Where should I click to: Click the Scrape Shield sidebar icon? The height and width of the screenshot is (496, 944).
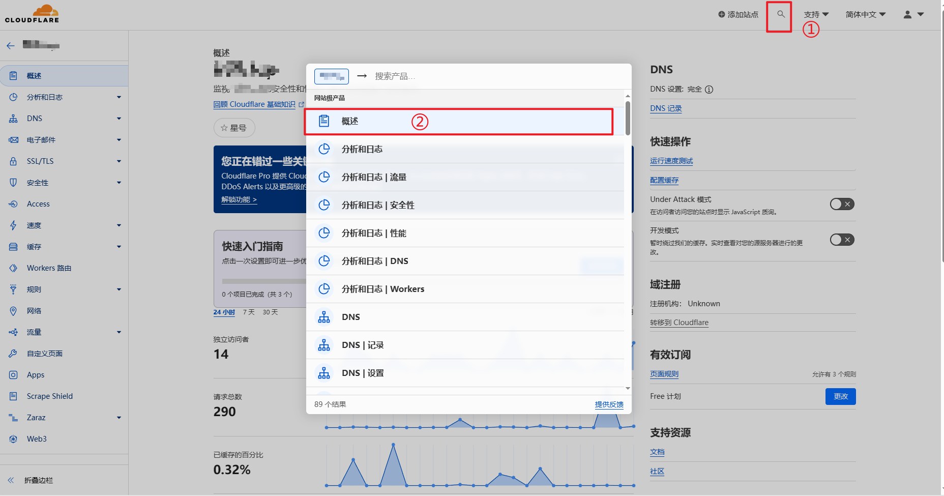tap(13, 396)
